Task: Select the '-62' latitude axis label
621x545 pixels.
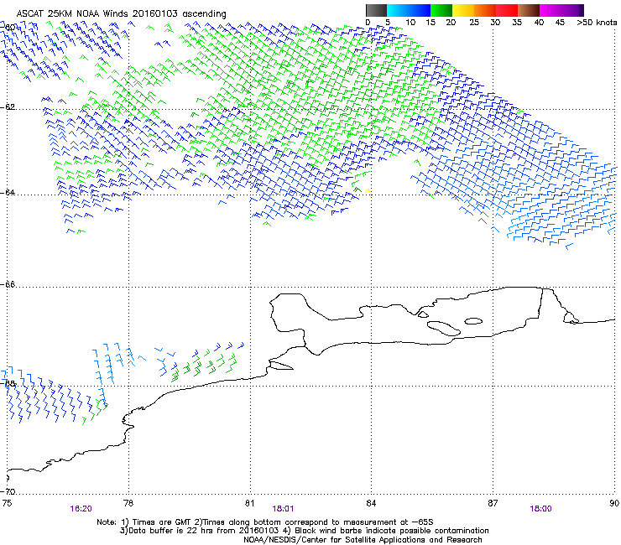Action: point(8,107)
